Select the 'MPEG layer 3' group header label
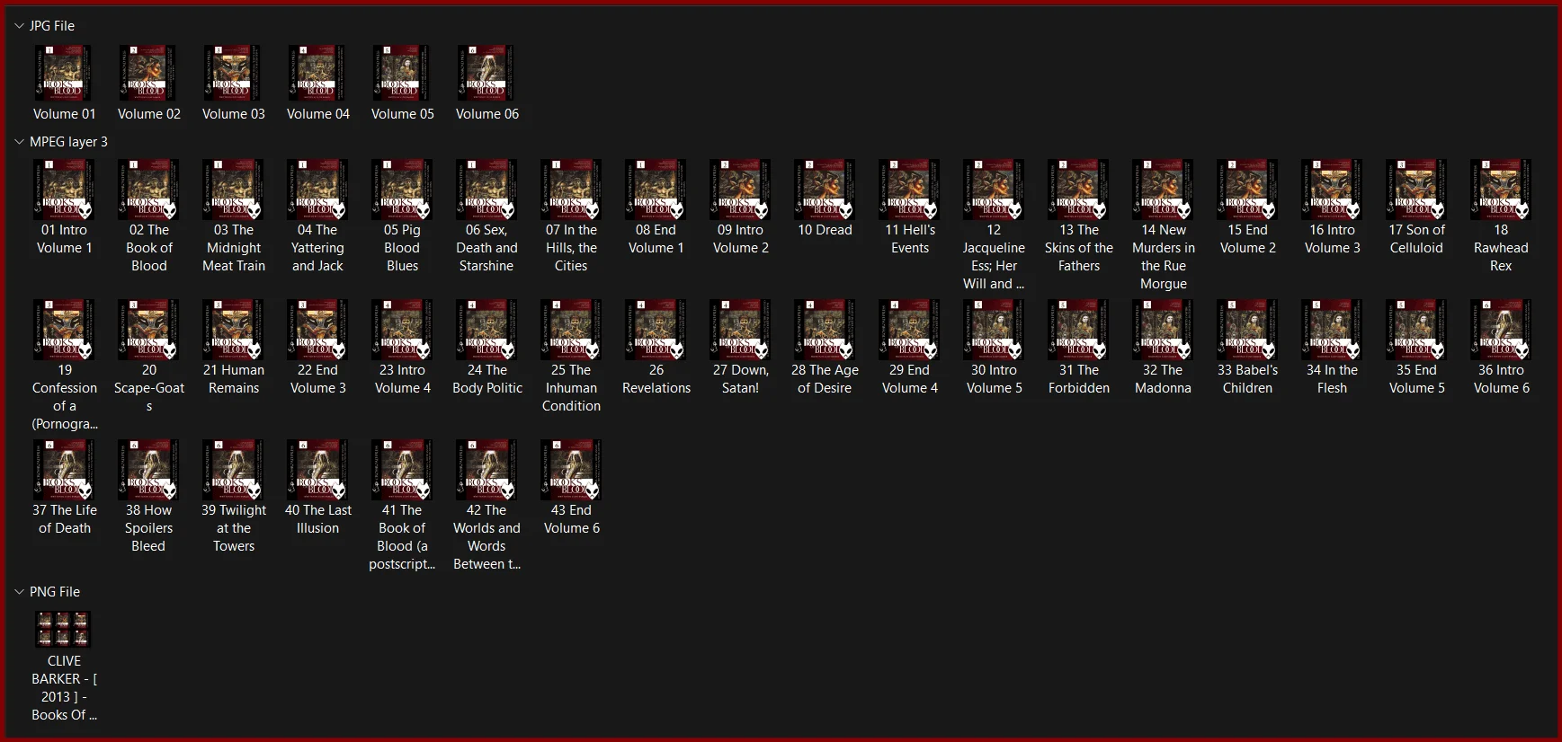Image resolution: width=1562 pixels, height=742 pixels. (68, 142)
